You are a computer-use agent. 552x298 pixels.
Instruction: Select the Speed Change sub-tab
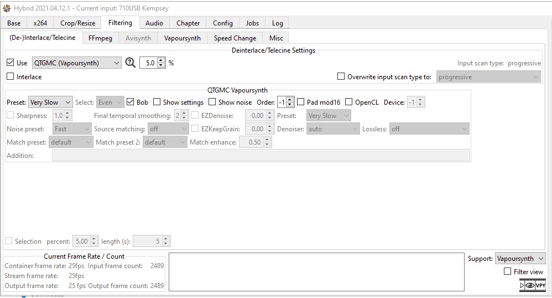[235, 38]
